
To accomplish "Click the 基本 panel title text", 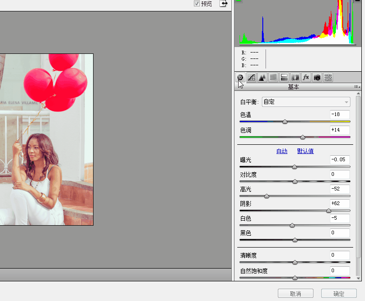I will point(293,87).
